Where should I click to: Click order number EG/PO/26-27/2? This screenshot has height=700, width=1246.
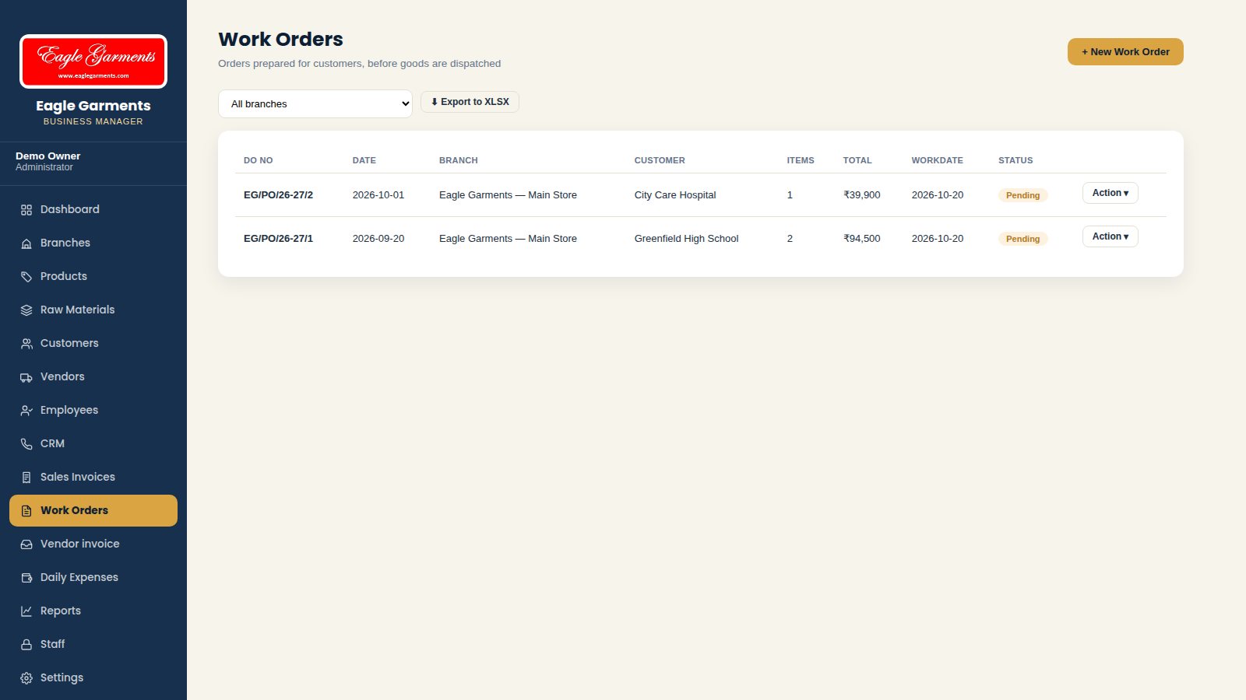[278, 195]
